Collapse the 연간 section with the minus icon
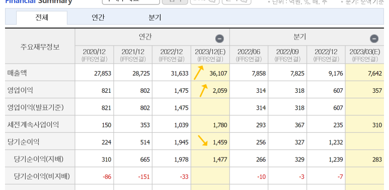 [x=219, y=39]
